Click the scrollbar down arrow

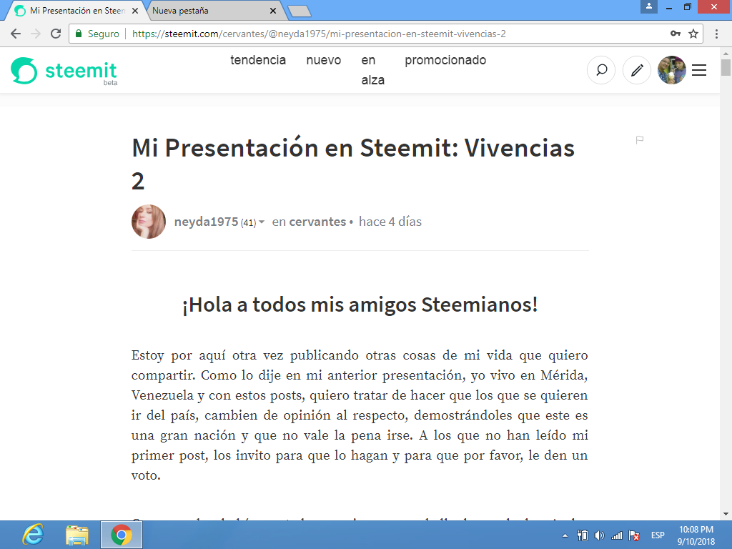(726, 515)
